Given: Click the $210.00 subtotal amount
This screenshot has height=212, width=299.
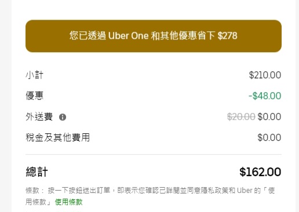Looking at the screenshot, I should [265, 75].
